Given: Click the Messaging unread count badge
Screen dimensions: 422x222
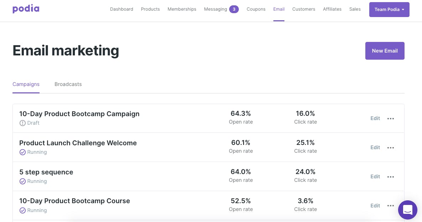Looking at the screenshot, I should [x=234, y=9].
